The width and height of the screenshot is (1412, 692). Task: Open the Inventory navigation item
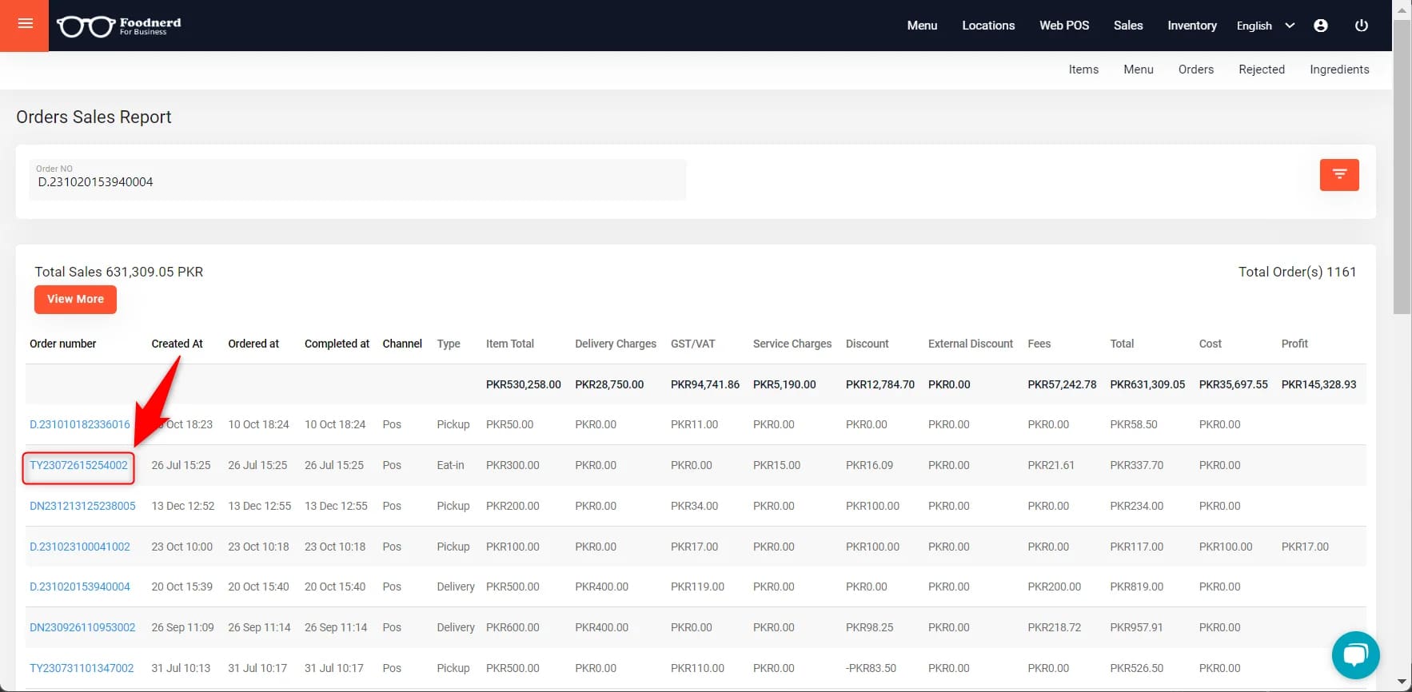1192,26
